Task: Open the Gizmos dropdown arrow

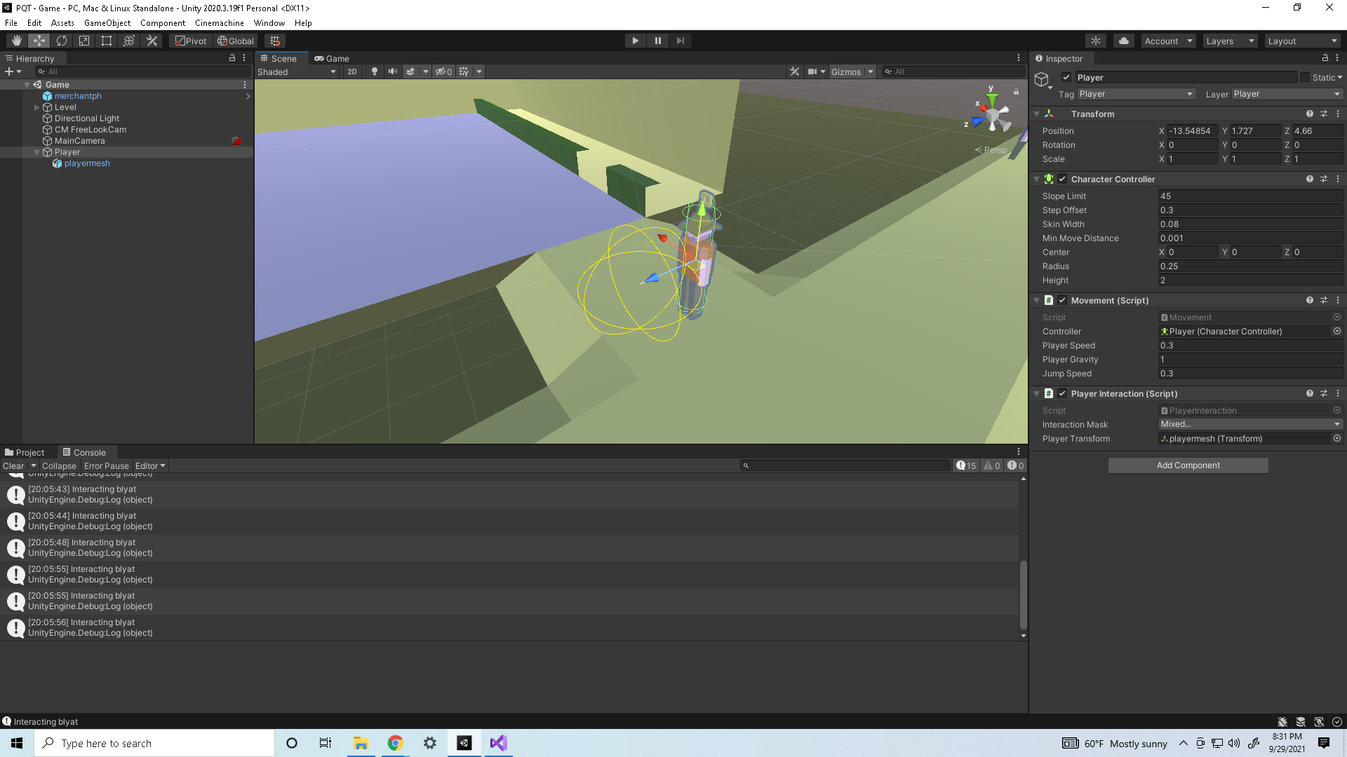Action: 871,71
